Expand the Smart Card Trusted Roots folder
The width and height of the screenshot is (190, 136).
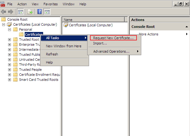pyautogui.click(x=9, y=80)
